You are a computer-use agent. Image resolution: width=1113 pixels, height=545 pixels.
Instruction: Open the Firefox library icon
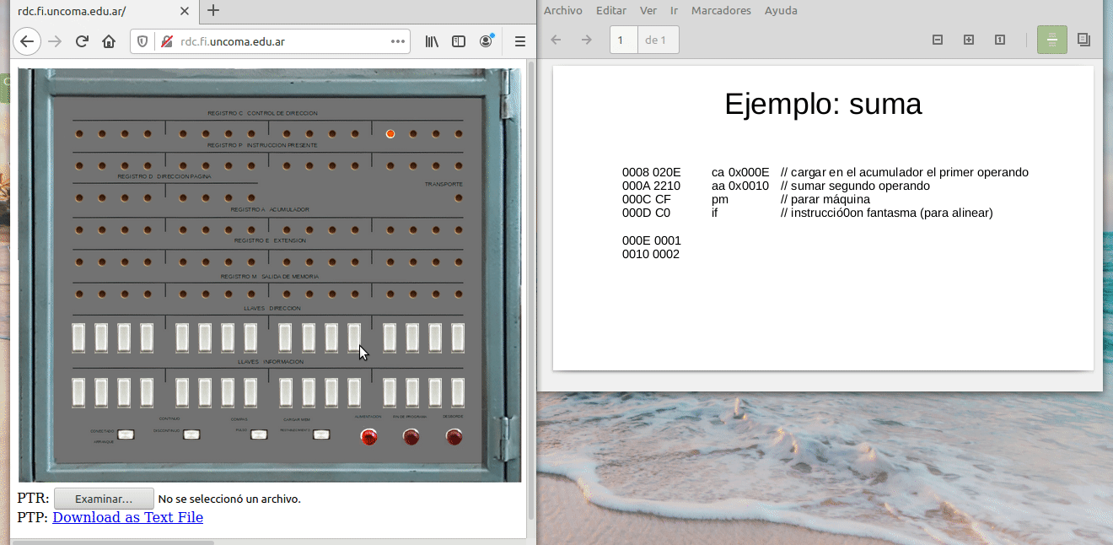coord(432,41)
